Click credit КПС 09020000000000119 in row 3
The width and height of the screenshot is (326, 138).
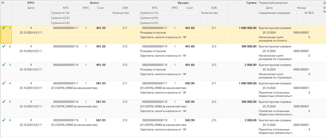coord(155,65)
